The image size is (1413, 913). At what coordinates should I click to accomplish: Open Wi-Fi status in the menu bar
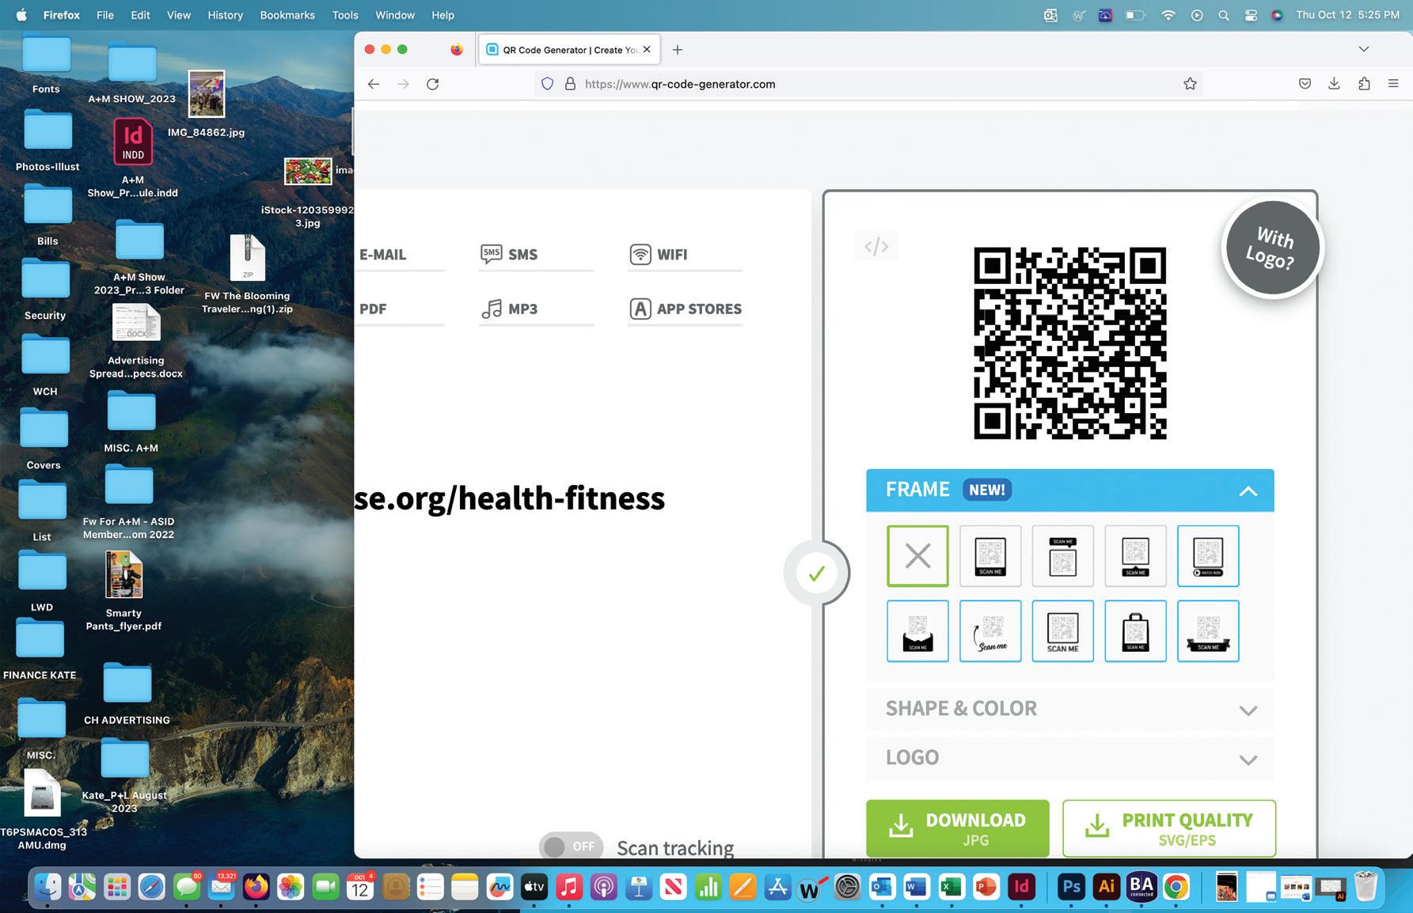[1168, 15]
